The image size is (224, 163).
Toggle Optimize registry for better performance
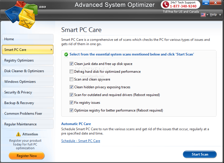tap(71, 110)
